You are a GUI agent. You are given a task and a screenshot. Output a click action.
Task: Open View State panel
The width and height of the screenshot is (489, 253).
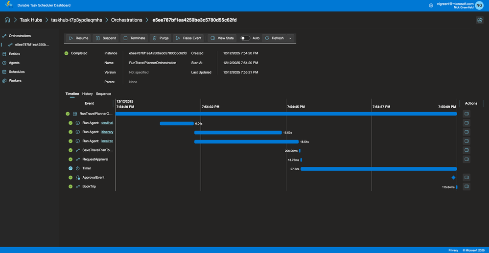(x=222, y=38)
